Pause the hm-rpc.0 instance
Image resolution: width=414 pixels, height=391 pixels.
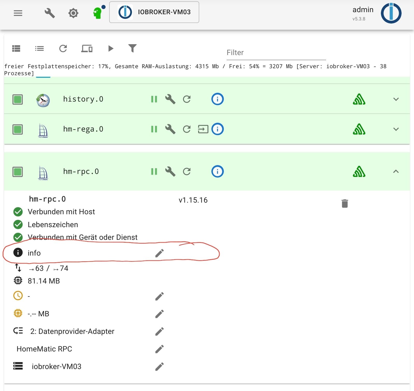[x=154, y=172]
